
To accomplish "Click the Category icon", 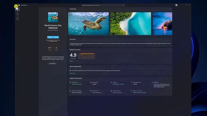I will coord(111,82).
